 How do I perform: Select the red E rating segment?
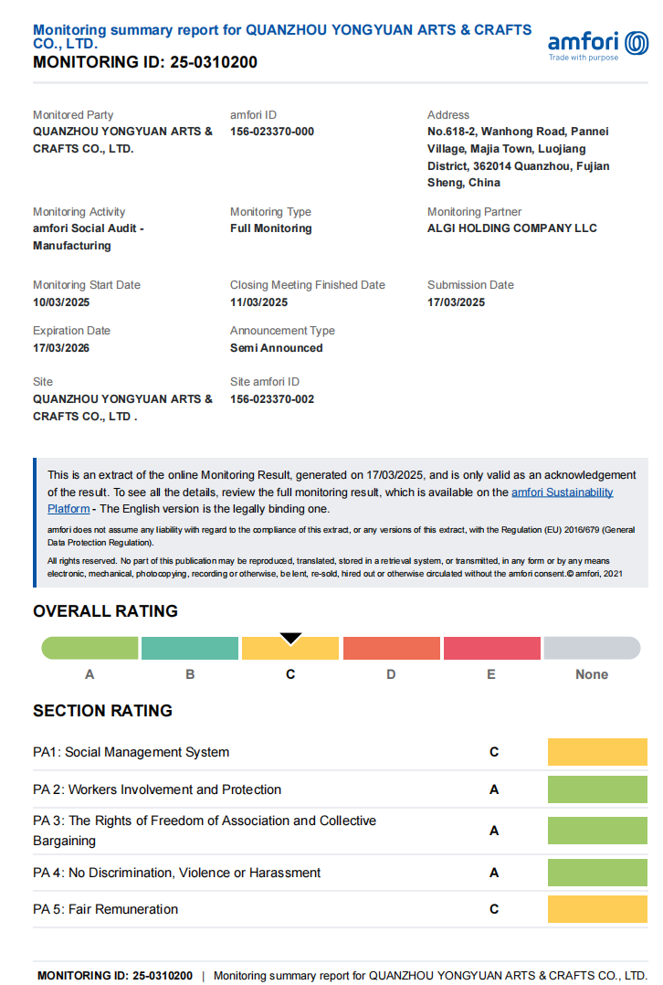[x=491, y=649]
